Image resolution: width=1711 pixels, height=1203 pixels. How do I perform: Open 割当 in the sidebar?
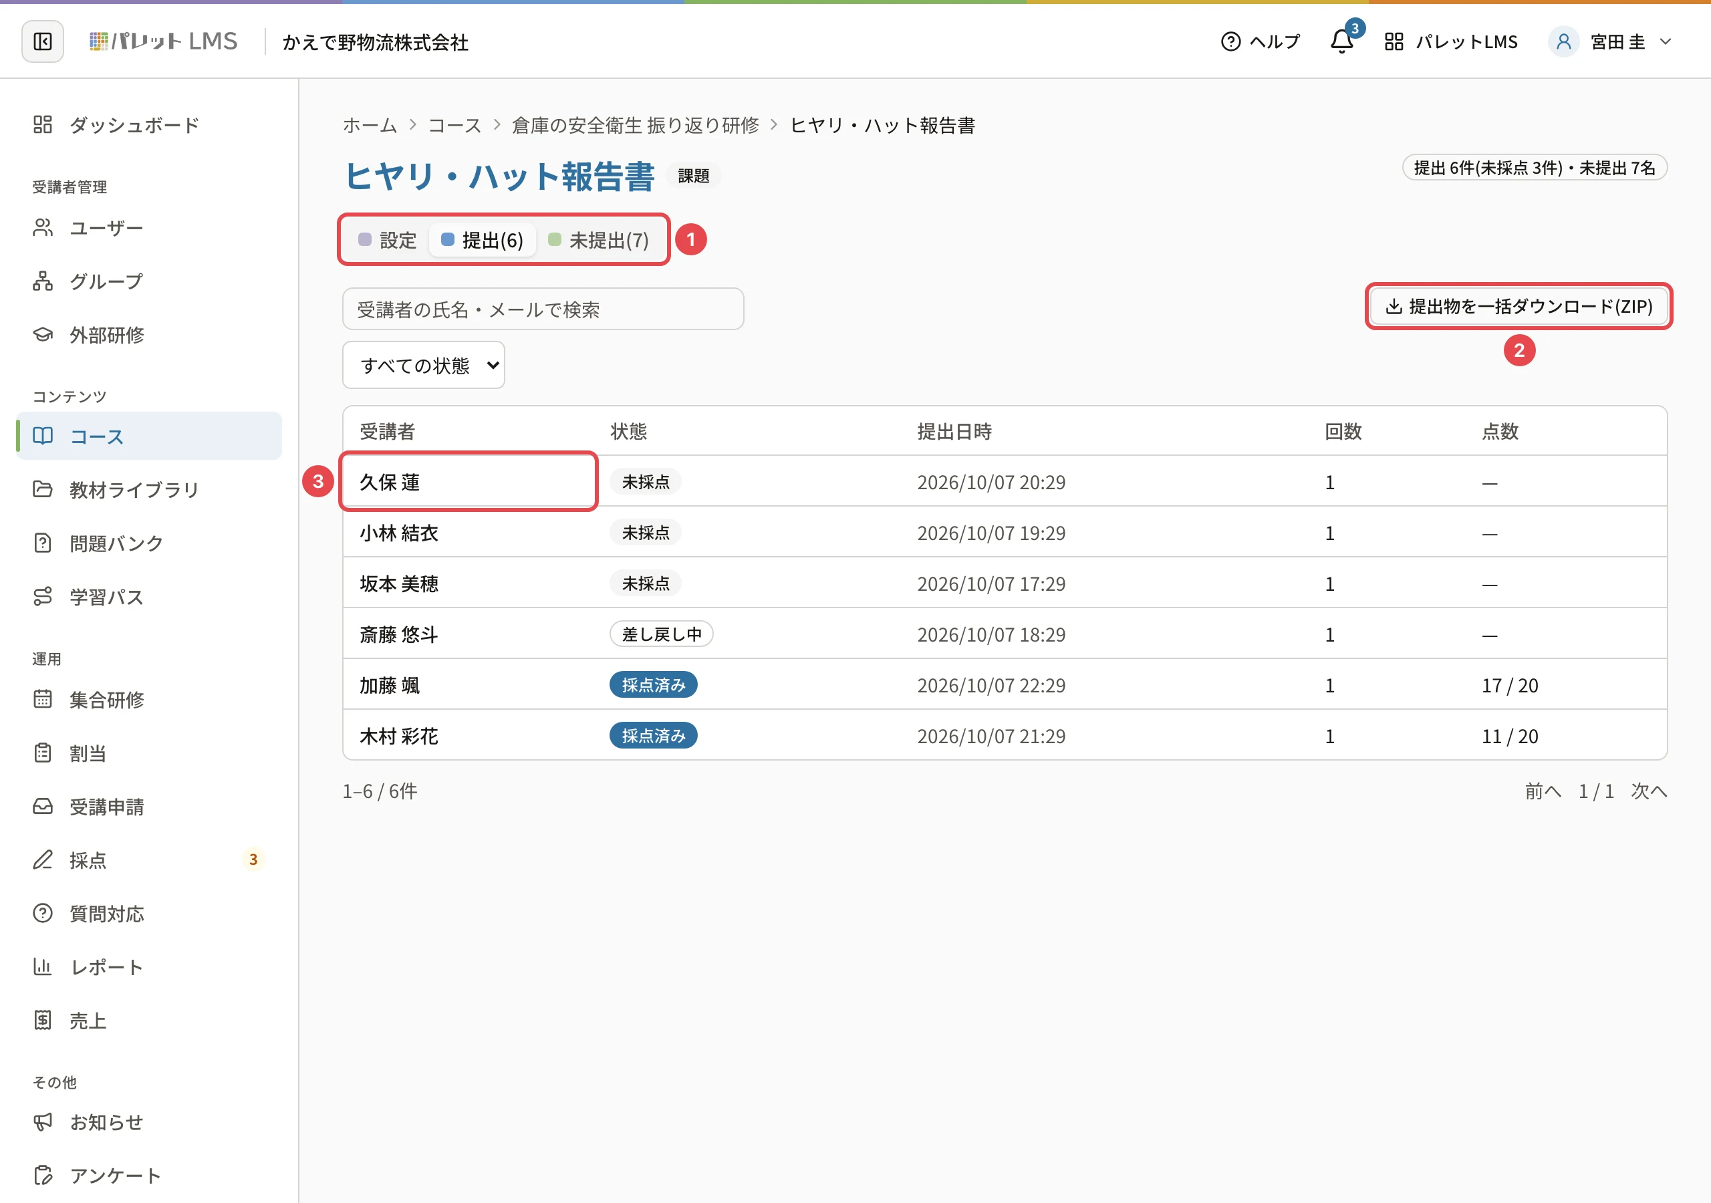pos(149,753)
